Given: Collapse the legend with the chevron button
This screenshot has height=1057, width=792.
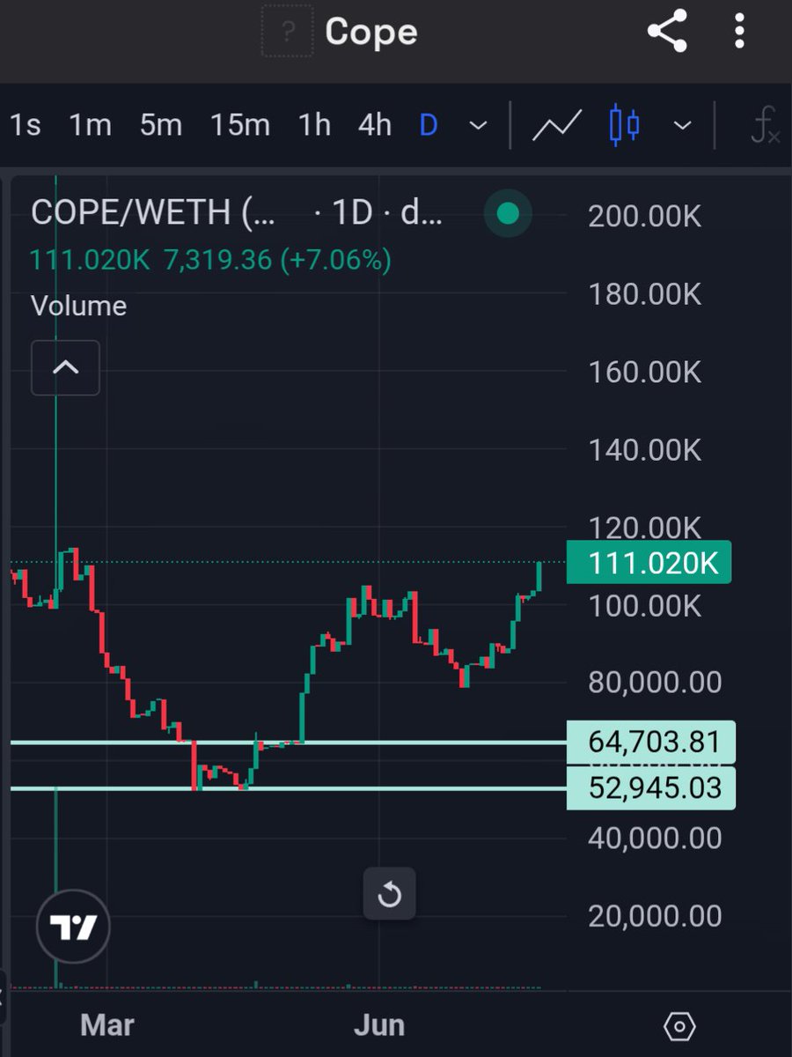Looking at the screenshot, I should tap(65, 368).
